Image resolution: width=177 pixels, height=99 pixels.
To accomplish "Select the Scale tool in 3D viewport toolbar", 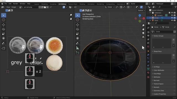I will coord(77,34).
